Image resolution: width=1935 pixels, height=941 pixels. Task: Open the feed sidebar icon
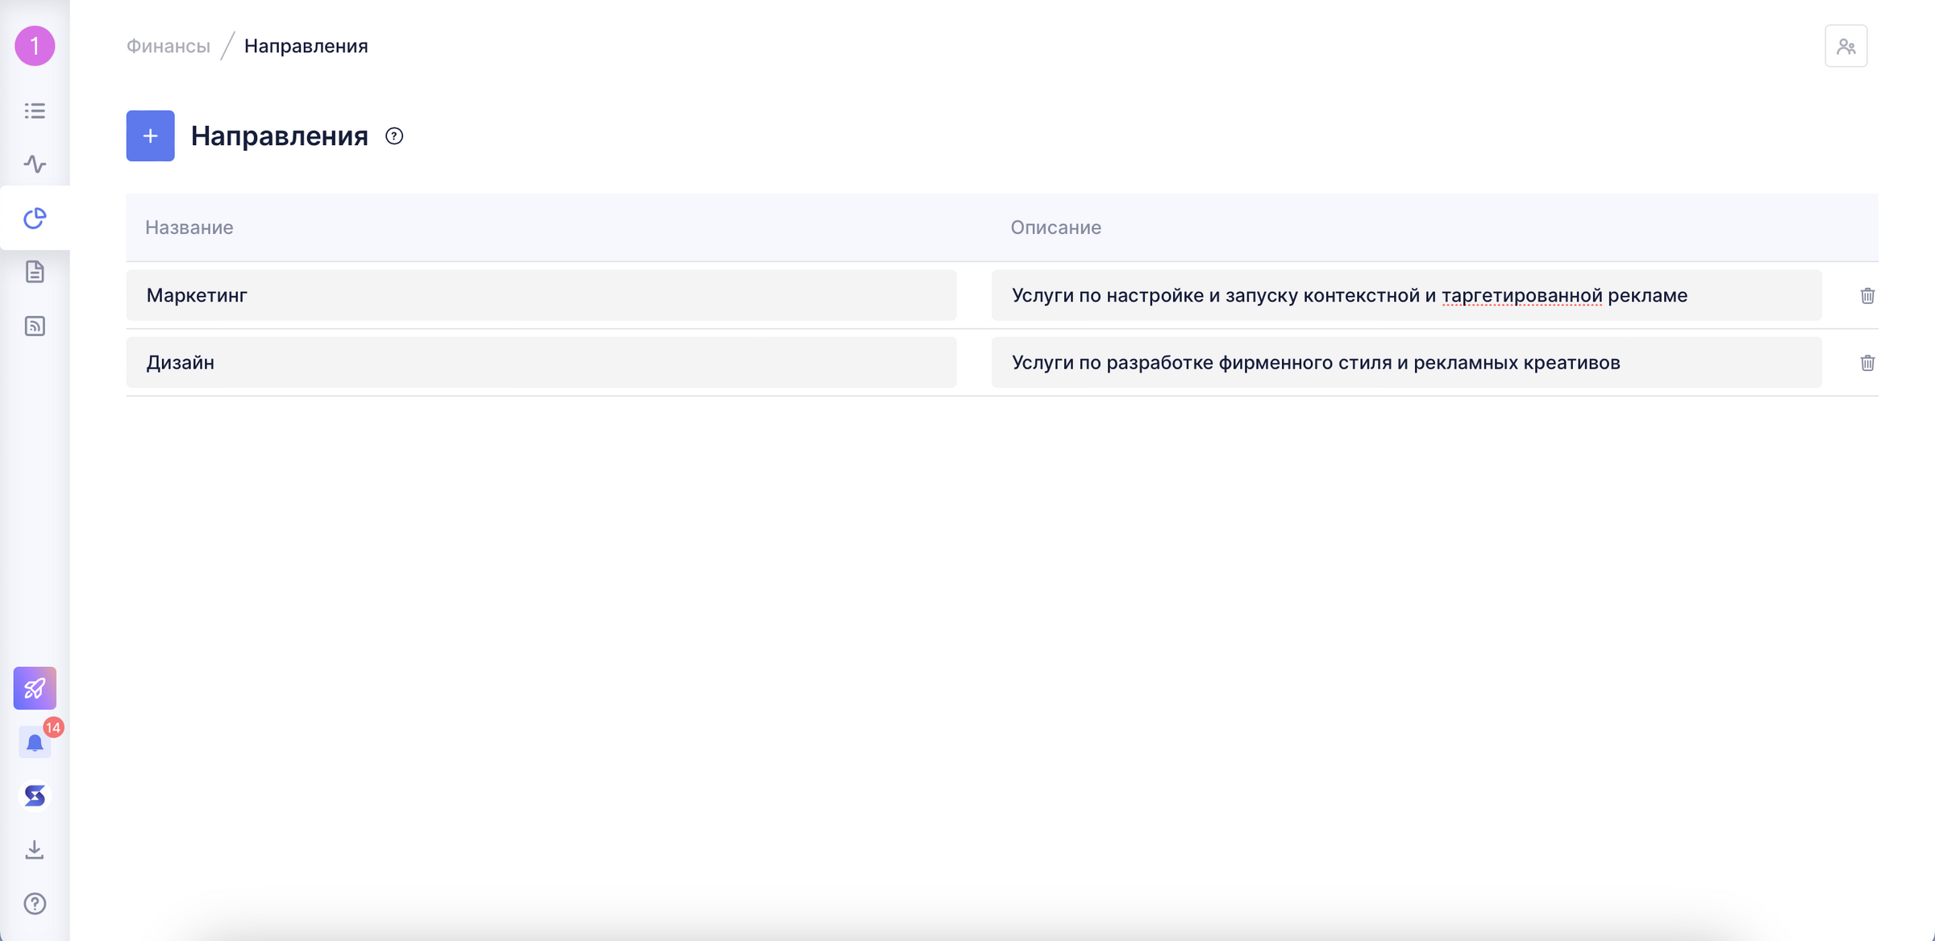(35, 326)
